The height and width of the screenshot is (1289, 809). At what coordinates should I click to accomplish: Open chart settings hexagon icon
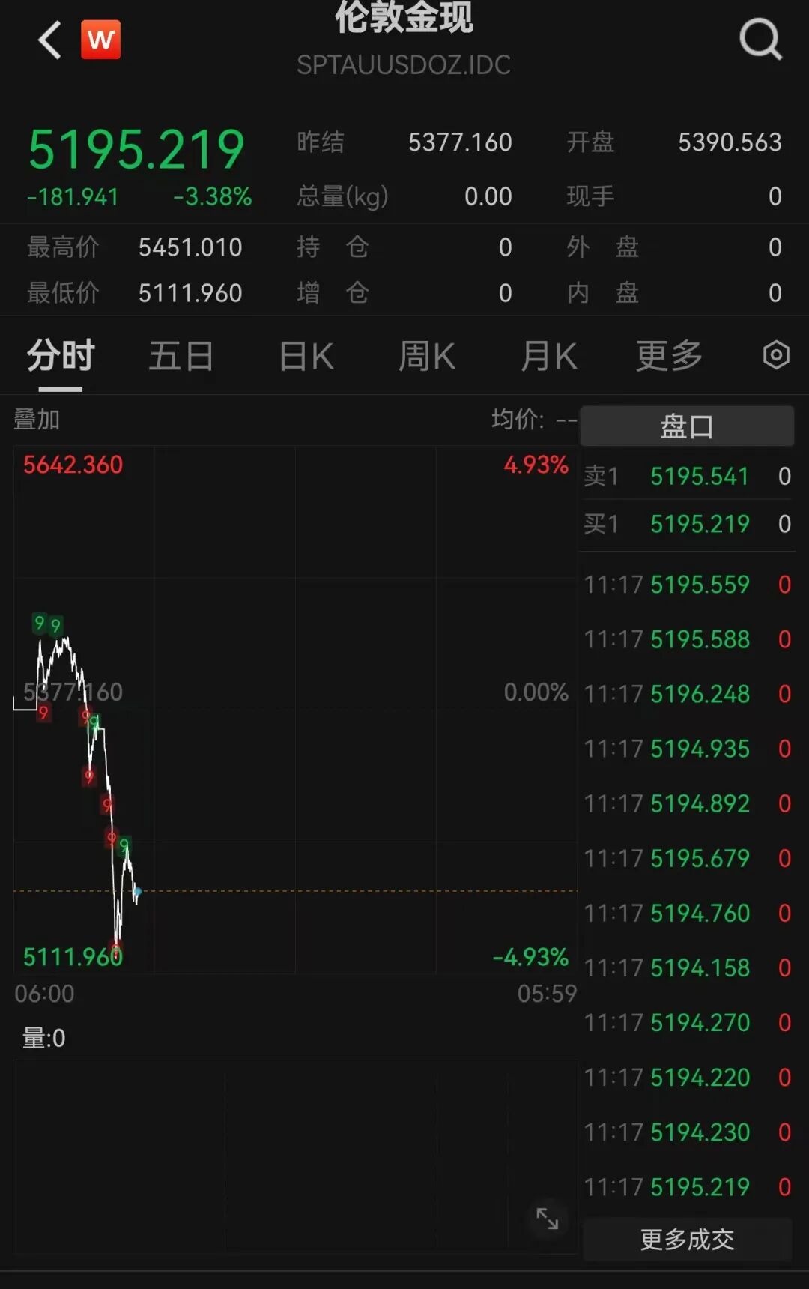(776, 354)
